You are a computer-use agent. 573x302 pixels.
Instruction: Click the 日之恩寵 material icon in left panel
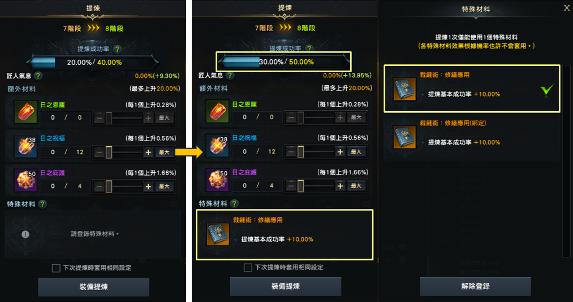[x=25, y=112]
